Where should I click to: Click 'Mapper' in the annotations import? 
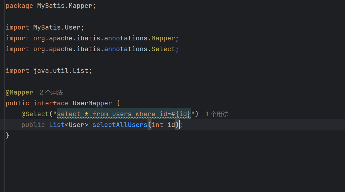163,38
